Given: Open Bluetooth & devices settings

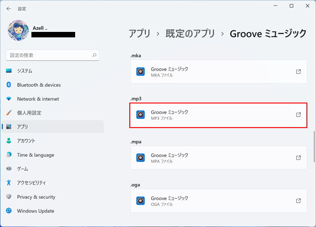Looking at the screenshot, I should tap(53, 85).
